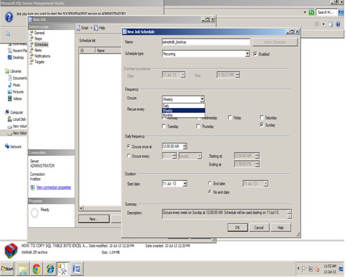Screen dimensions: 346x277
Task: Click the New... button under Schedule list
Action: (94, 219)
